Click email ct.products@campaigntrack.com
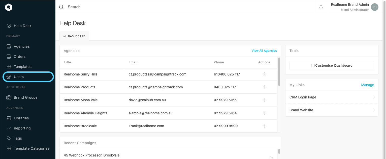Screen dimensions: 386x159 (x=156, y=87)
